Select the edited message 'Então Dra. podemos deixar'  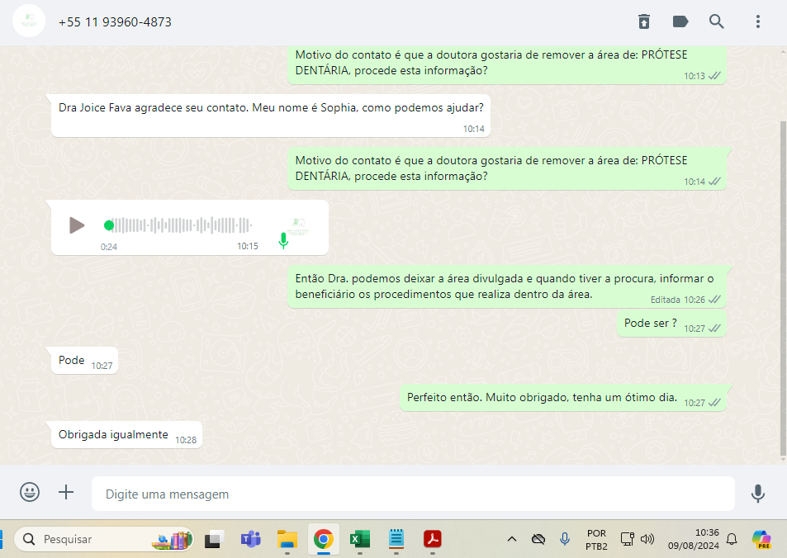coord(506,286)
